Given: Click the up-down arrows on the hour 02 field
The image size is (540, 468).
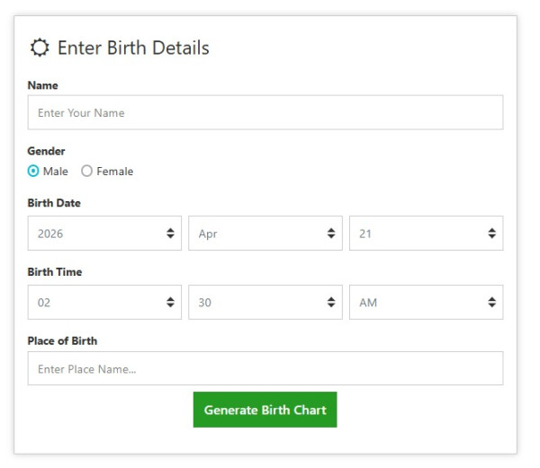Looking at the screenshot, I should pyautogui.click(x=170, y=303).
